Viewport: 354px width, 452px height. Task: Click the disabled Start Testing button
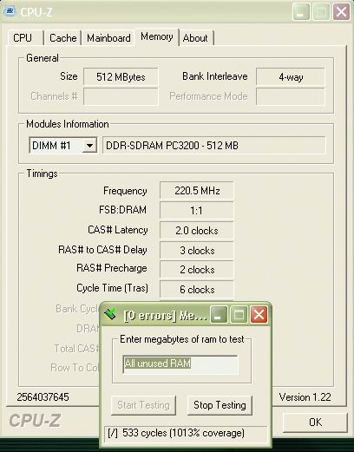pos(143,405)
